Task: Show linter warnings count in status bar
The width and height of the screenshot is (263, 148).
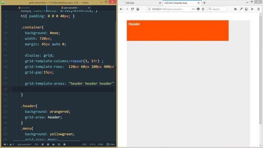Action: pos(12,144)
